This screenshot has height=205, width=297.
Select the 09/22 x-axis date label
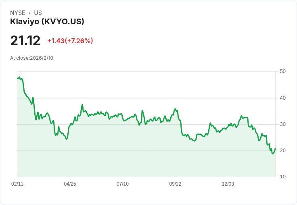(175, 184)
